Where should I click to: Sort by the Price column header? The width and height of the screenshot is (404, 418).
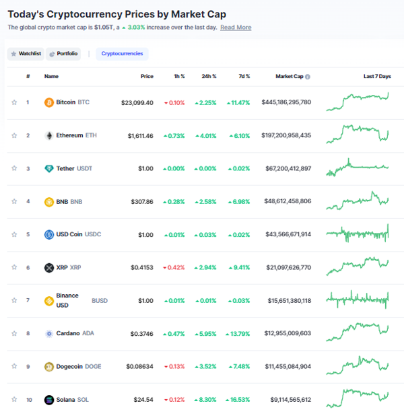tap(147, 77)
